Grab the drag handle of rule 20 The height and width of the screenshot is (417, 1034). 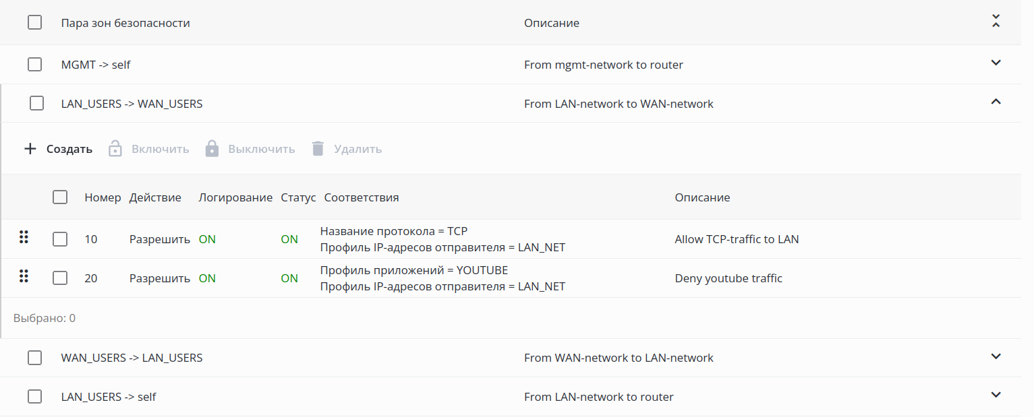point(24,276)
